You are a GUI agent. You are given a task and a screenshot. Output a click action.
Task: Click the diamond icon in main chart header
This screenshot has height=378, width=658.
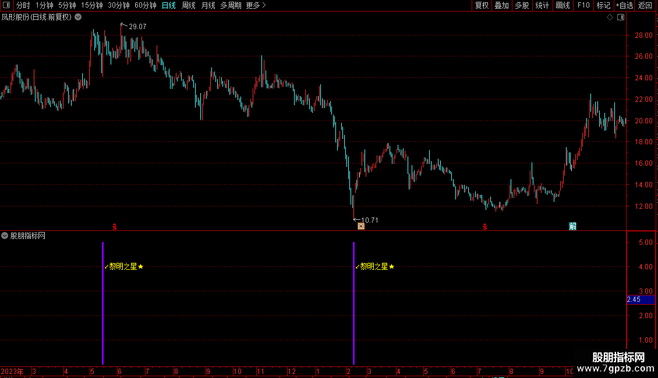click(610, 17)
